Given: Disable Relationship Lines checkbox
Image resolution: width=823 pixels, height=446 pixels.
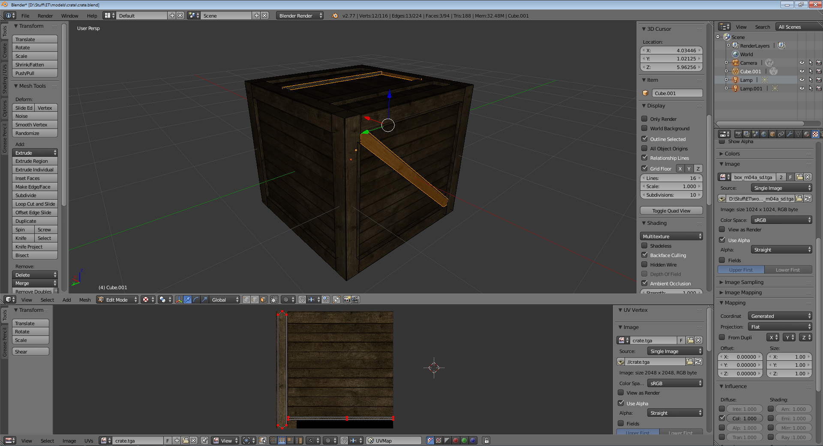Looking at the screenshot, I should [644, 158].
